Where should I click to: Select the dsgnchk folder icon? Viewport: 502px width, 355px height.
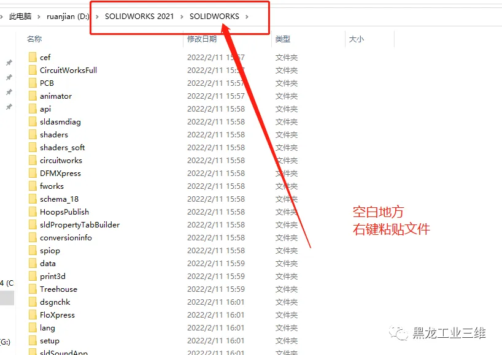[x=33, y=302]
